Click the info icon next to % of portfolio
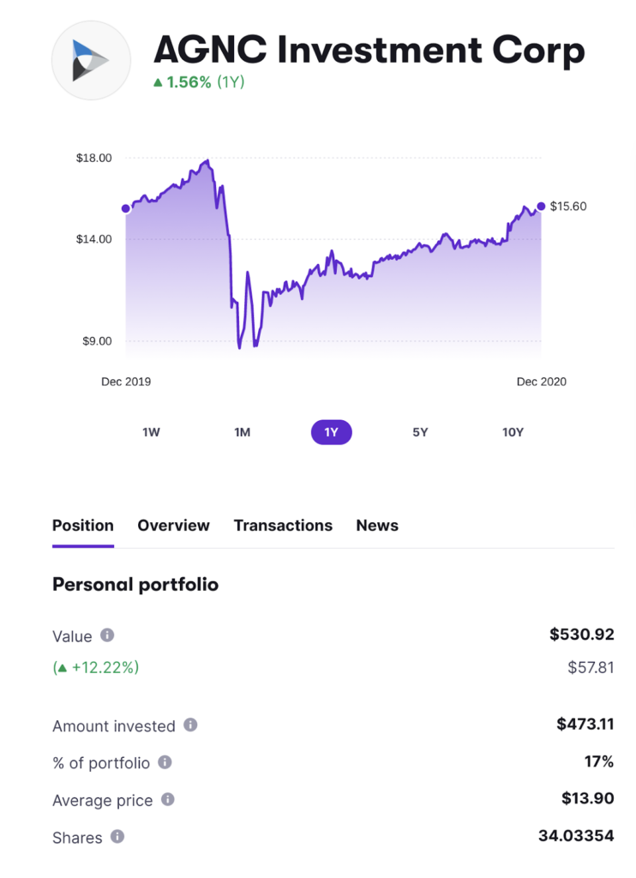 pos(165,761)
